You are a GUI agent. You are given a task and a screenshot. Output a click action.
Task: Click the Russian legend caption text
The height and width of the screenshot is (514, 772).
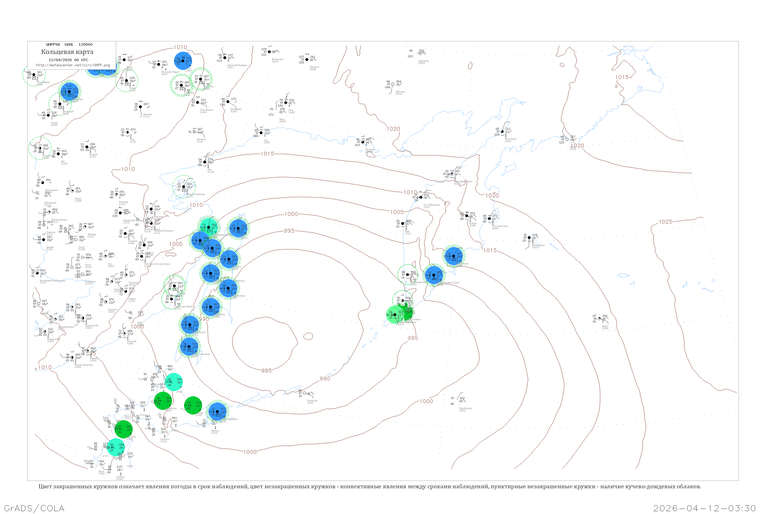click(370, 486)
